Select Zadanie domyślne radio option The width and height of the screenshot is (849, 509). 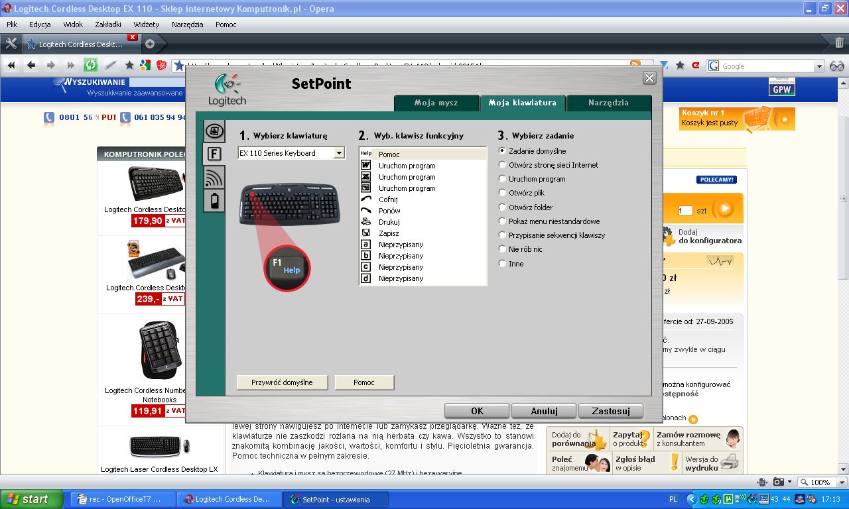pyautogui.click(x=502, y=151)
